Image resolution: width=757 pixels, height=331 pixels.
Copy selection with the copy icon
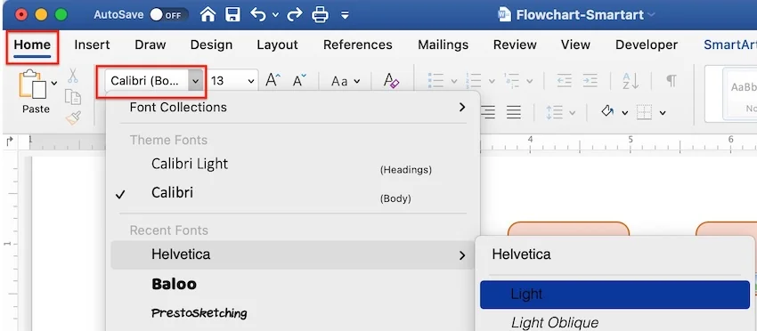point(72,96)
